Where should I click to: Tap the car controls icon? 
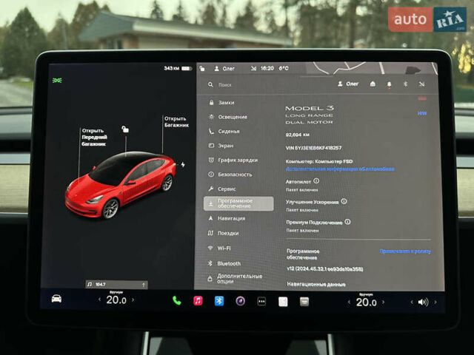pyautogui.click(x=56, y=299)
